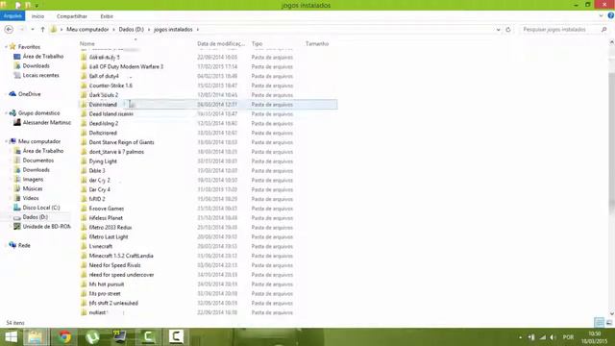615x346 pixels.
Task: Sort by the Tipo column header
Action: (257, 44)
